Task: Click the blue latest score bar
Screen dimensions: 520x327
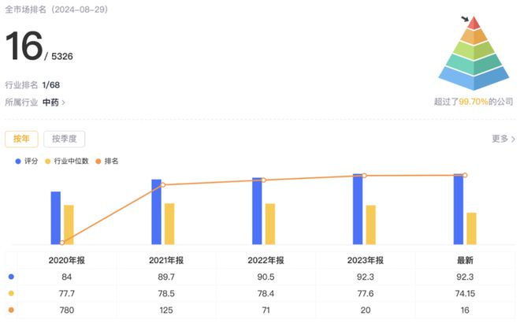Action: 459,210
